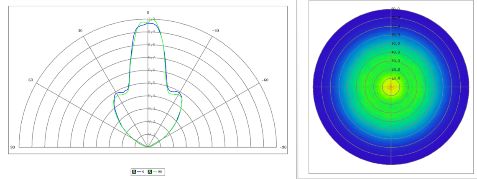Click the "60,0" ring label on the heatmap
477x179 pixels.
tap(395, 35)
